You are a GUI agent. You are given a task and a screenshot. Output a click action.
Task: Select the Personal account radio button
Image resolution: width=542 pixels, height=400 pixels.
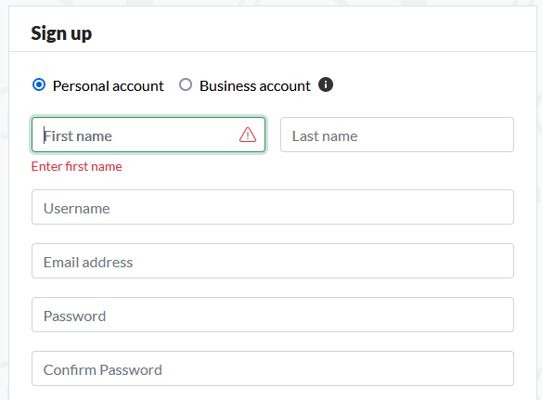coord(39,84)
